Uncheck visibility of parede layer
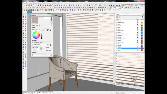 point(138,26)
